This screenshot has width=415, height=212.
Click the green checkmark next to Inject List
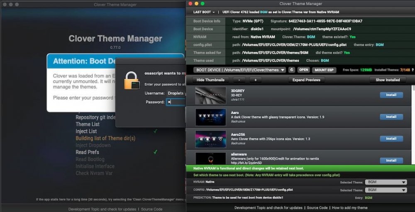pyautogui.click(x=155, y=131)
